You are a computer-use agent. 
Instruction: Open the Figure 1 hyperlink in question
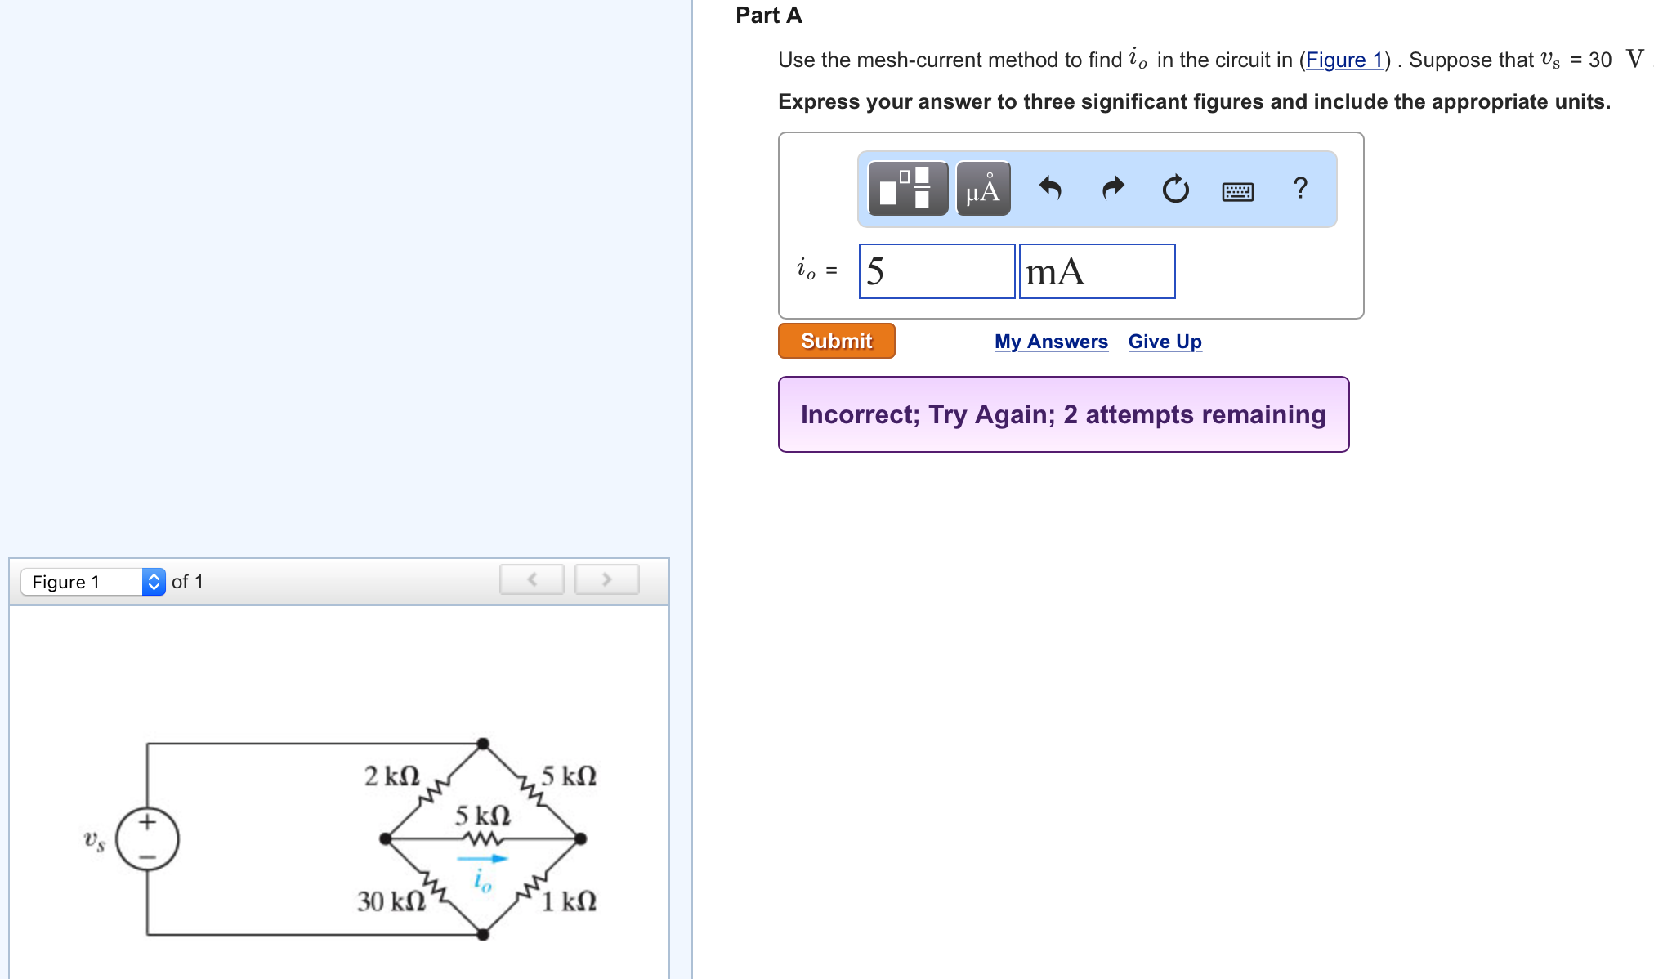click(x=1343, y=60)
